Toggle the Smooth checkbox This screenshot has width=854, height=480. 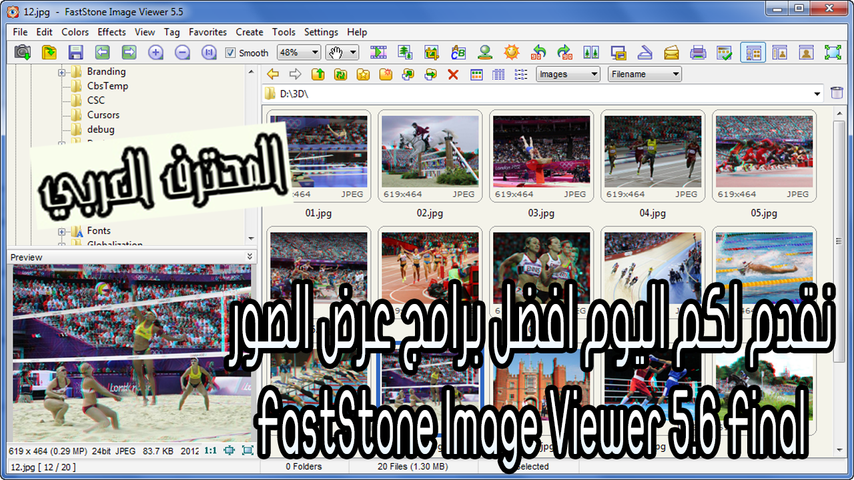231,53
